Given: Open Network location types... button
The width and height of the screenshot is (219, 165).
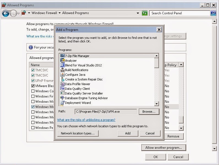Looking at the screenshot, I should (78, 133).
